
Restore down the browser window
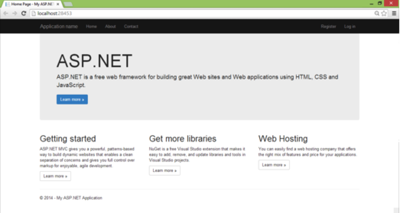click(x=380, y=3)
